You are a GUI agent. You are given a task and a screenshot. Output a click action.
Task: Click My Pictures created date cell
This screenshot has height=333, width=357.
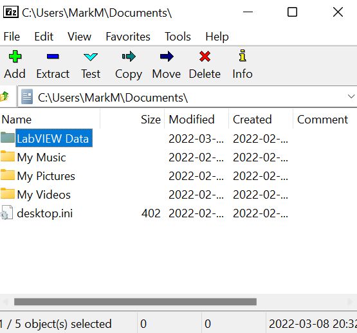(x=261, y=175)
